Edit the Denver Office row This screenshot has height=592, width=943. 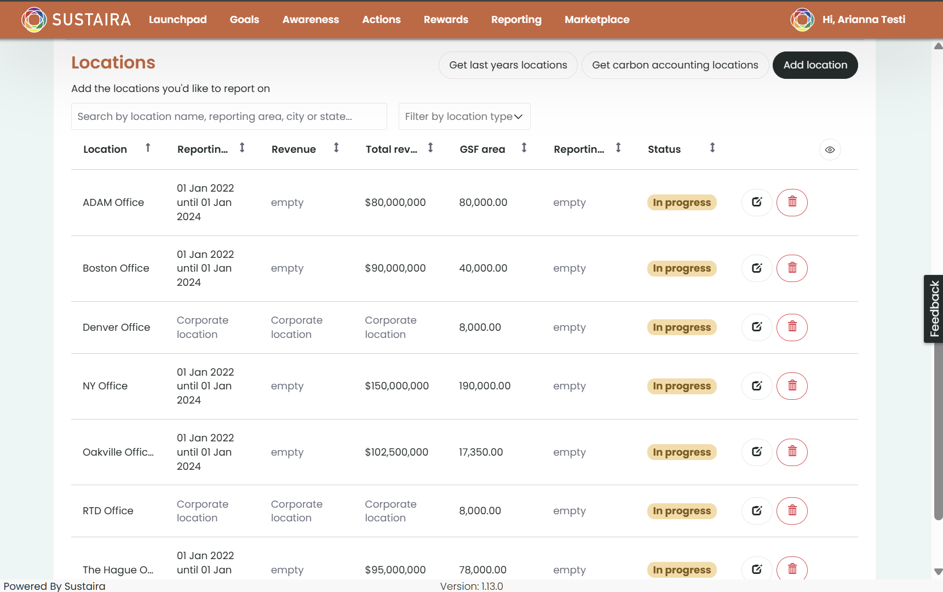pyautogui.click(x=757, y=327)
